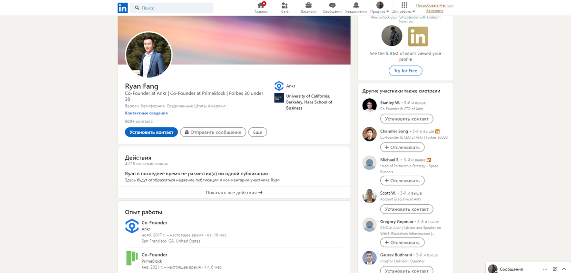Open University of California, Berkeley link
This screenshot has width=571, height=273.
(x=309, y=102)
